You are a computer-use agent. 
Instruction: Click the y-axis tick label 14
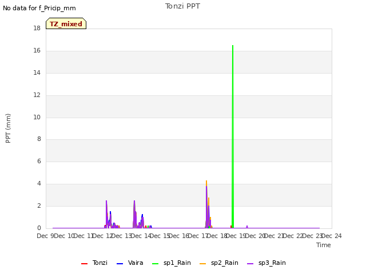pyautogui.click(x=37, y=72)
